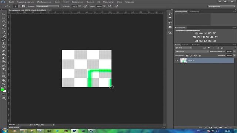Select the Paint Bucket tool

point(3,54)
